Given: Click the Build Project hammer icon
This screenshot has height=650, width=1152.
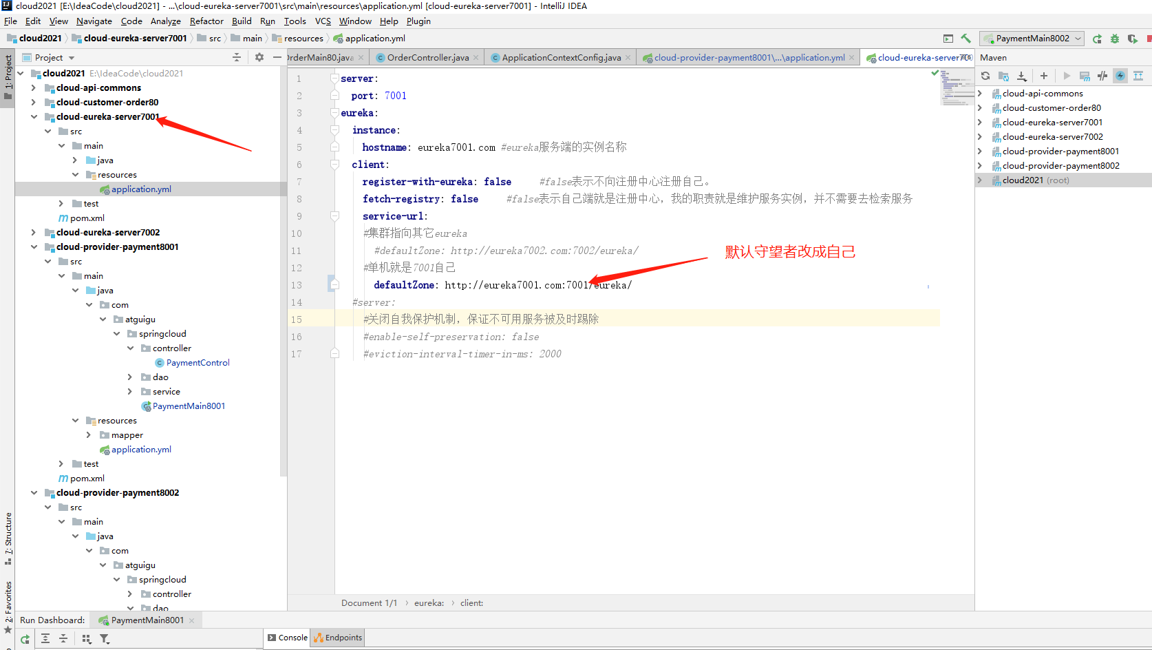Looking at the screenshot, I should [x=966, y=39].
